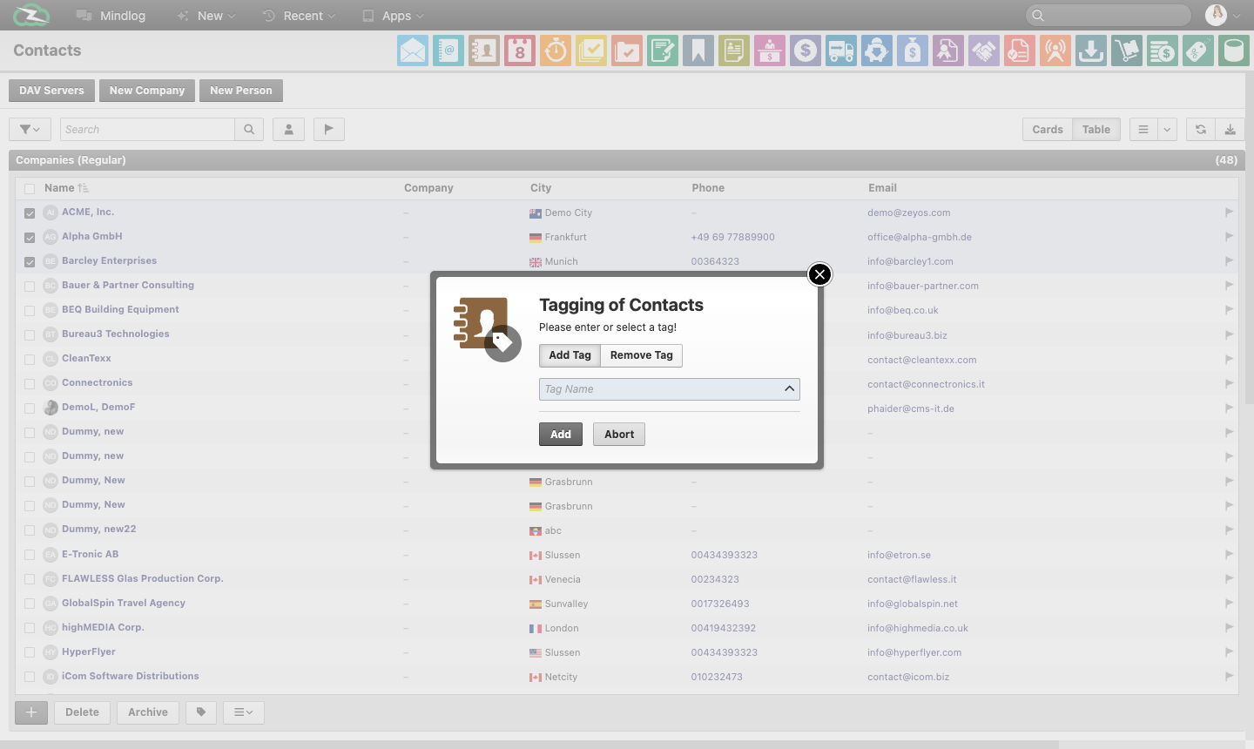The height and width of the screenshot is (749, 1254).
Task: Check the BEQ Building Equipment checkbox
Action: click(30, 311)
